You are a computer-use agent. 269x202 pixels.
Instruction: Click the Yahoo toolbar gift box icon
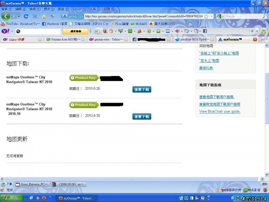105,31
